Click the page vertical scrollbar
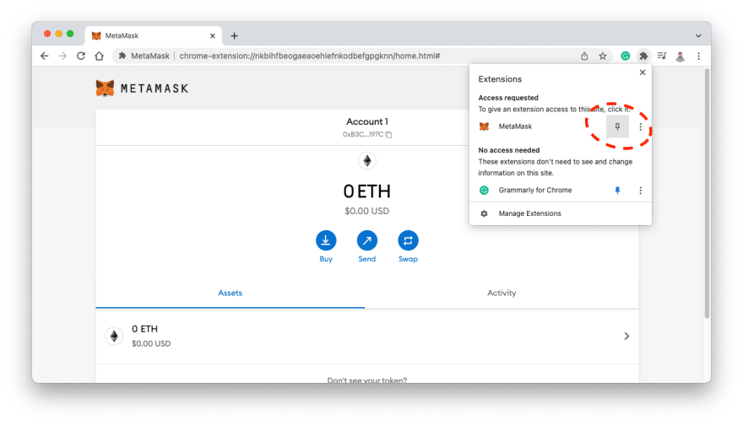The image size is (743, 425). pyautogui.click(x=707, y=193)
